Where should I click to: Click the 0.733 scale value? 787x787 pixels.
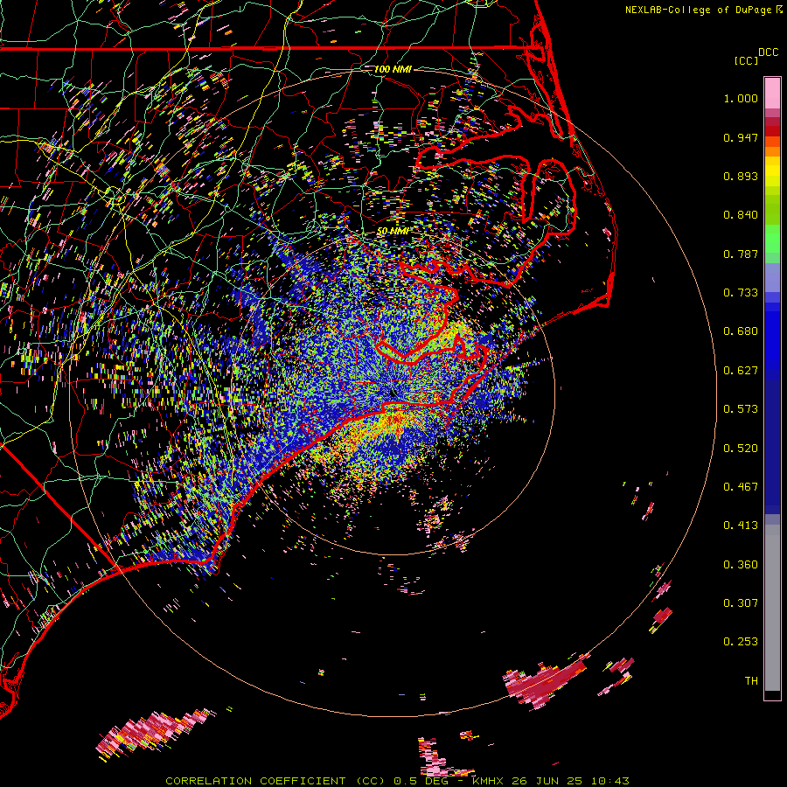741,293
